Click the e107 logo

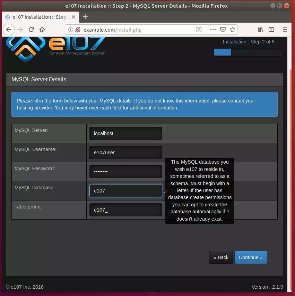click(56, 49)
